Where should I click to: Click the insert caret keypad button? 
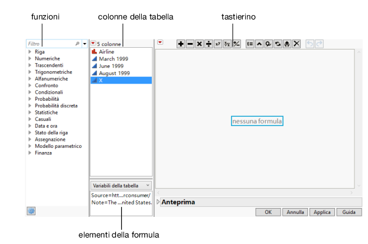[259, 44]
